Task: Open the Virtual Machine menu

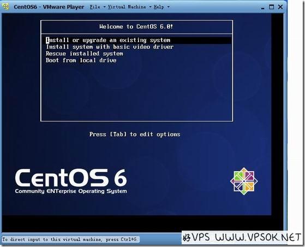Action: pos(127,7)
